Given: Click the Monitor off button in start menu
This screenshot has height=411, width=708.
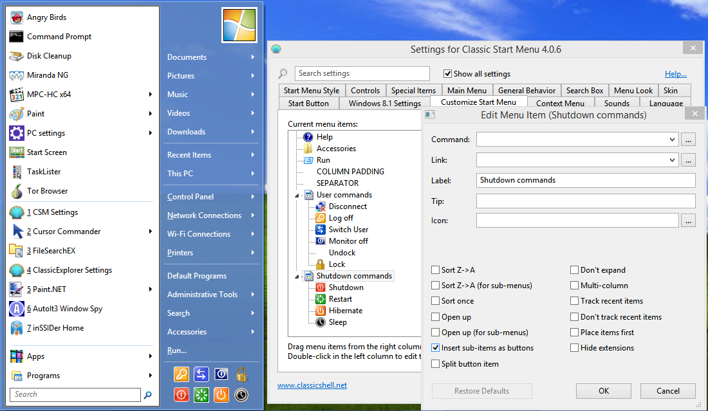Looking at the screenshot, I should pyautogui.click(x=221, y=374).
